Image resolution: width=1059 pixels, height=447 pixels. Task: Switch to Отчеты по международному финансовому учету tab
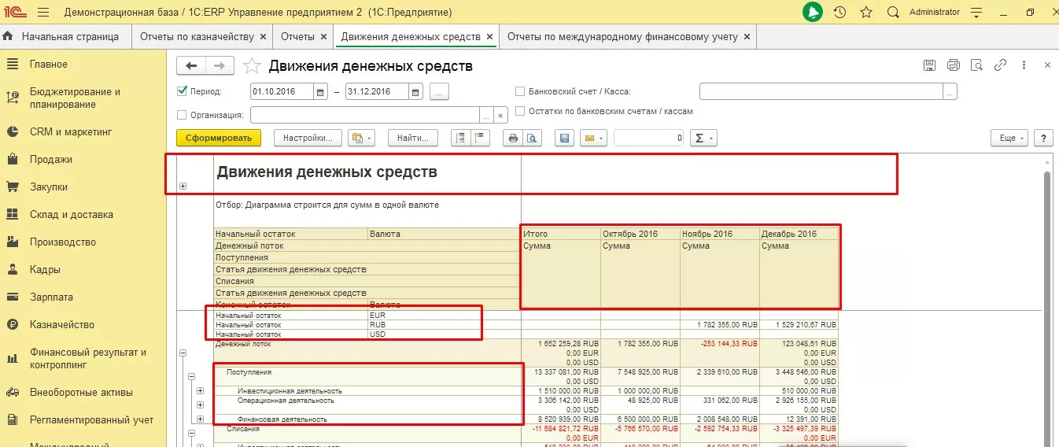click(x=622, y=36)
